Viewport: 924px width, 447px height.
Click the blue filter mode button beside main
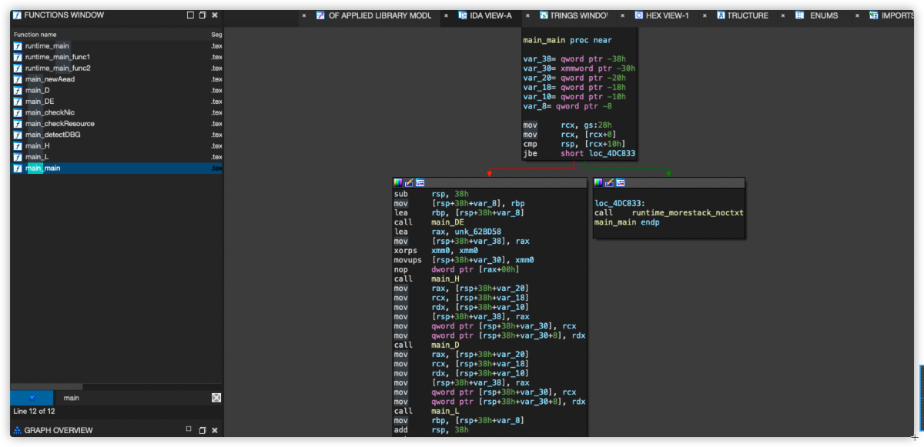pos(32,398)
